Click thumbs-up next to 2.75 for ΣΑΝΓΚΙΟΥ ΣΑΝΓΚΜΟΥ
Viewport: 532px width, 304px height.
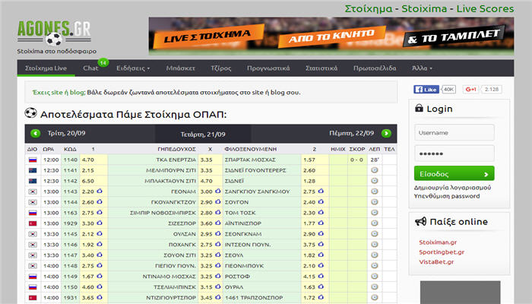point(321,191)
